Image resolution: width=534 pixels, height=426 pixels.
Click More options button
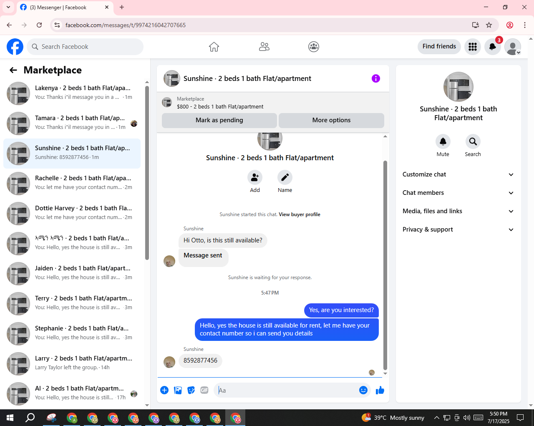332,120
